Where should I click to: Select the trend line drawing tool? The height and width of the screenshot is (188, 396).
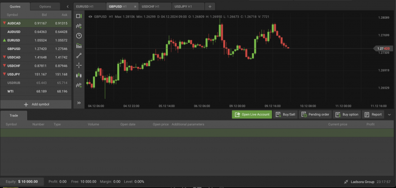(79, 56)
